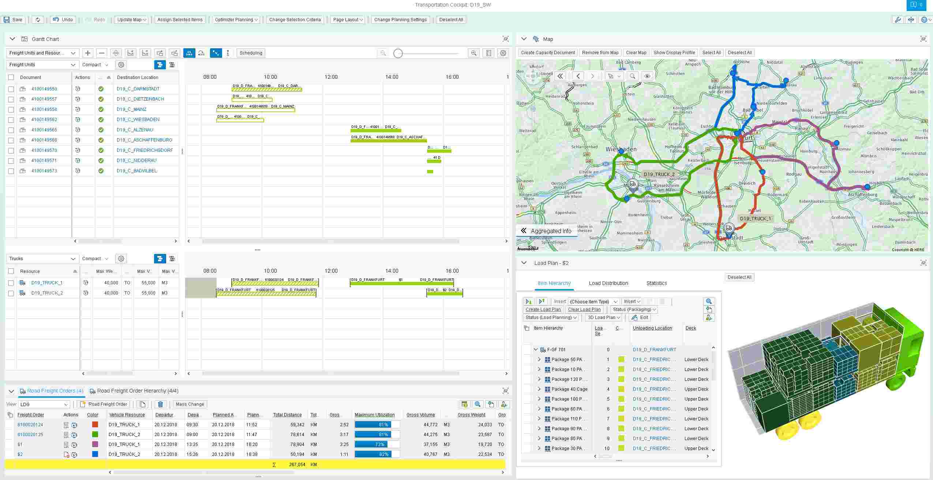The width and height of the screenshot is (933, 480).
Task: Maximize the Map panel with the expand icon
Action: [x=923, y=39]
